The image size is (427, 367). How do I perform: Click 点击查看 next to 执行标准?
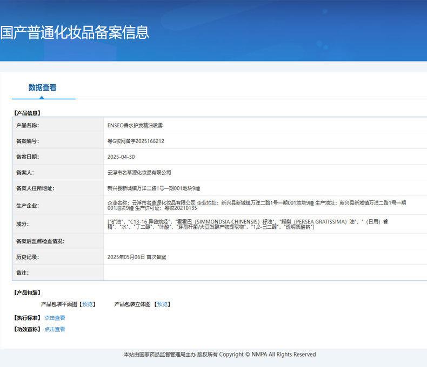click(x=55, y=318)
